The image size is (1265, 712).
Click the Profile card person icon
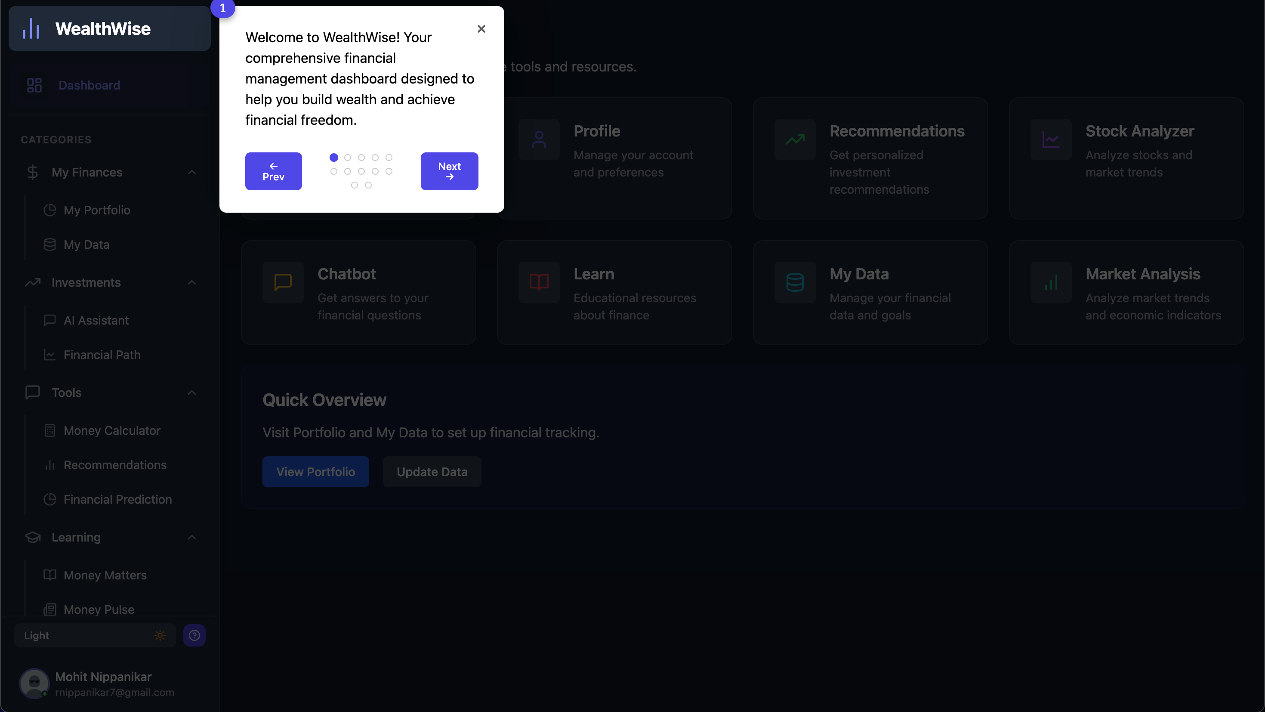tap(539, 139)
